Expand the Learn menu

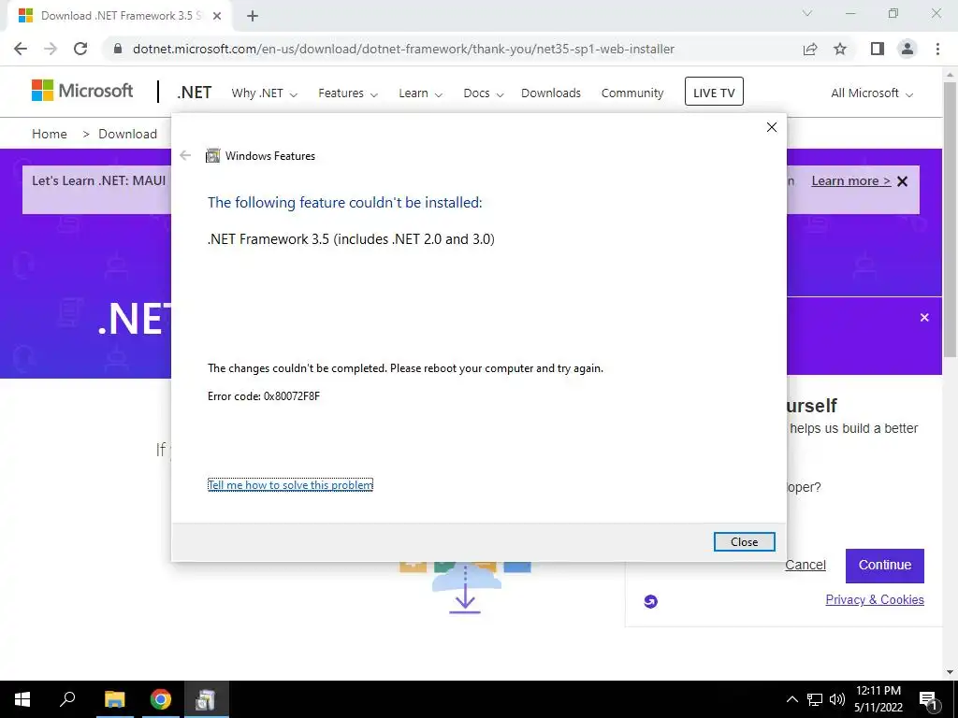coord(420,93)
